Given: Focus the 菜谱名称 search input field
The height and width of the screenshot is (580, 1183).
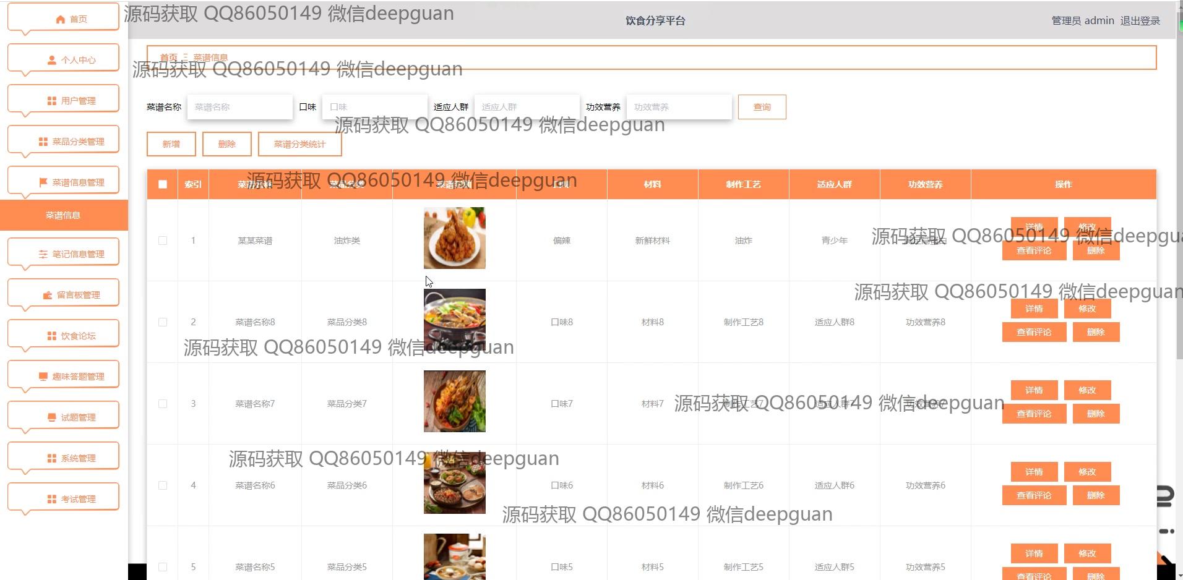Looking at the screenshot, I should [240, 107].
